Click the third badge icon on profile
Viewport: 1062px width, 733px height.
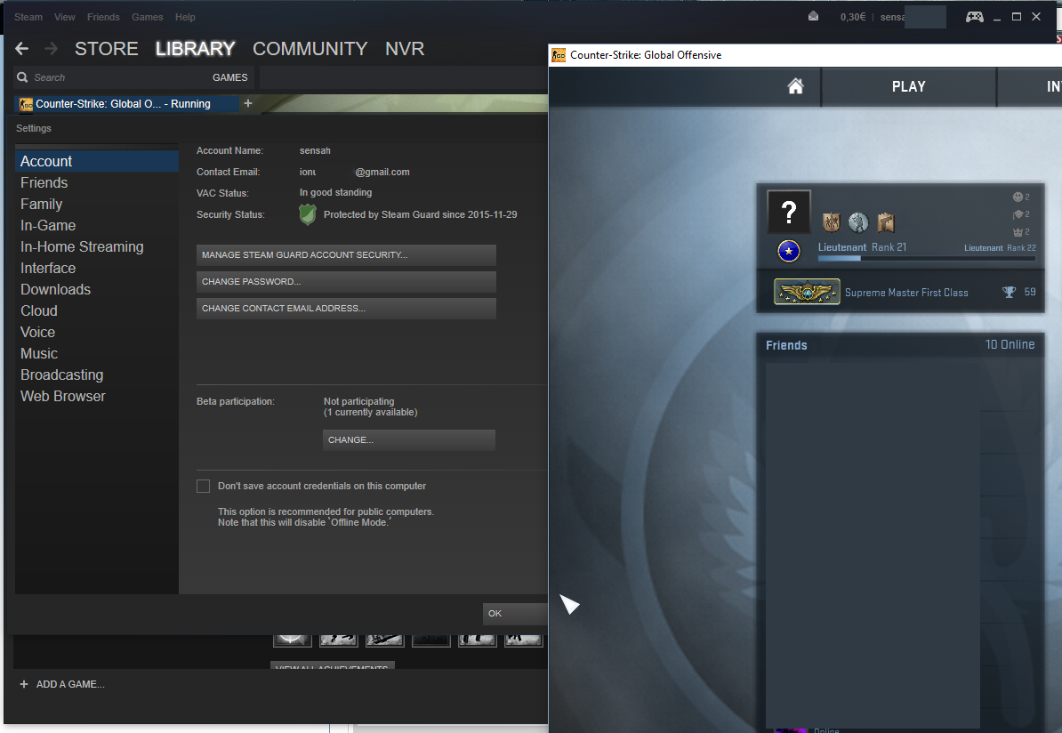(x=886, y=222)
